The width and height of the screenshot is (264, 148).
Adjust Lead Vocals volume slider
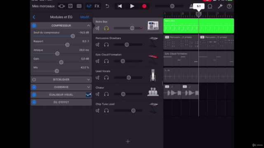click(129, 78)
